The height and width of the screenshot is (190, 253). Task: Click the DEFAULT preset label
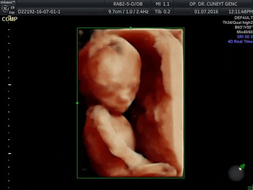[x=244, y=18]
